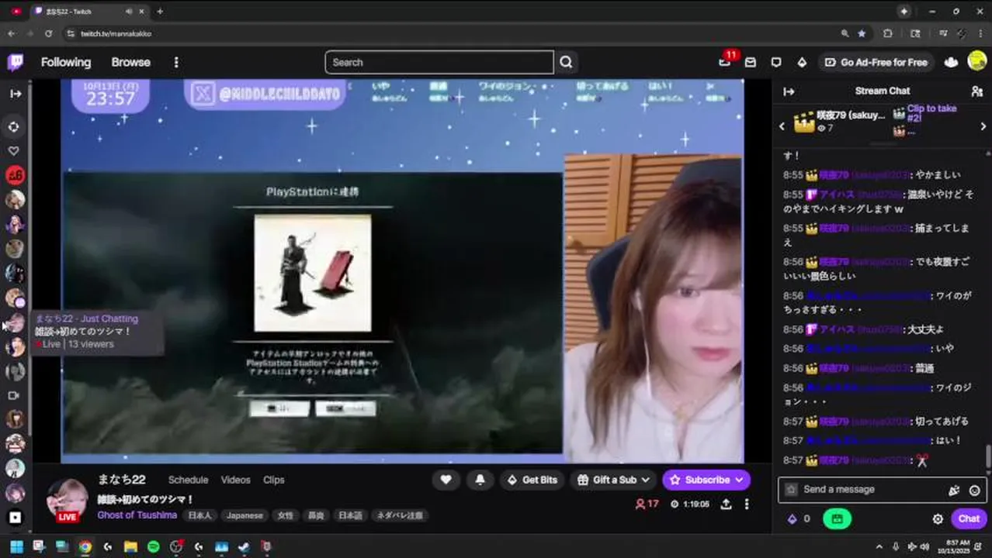The width and height of the screenshot is (992, 558).
Task: Click the sidebar camera recommended-channels icon
Action: pyautogui.click(x=14, y=395)
